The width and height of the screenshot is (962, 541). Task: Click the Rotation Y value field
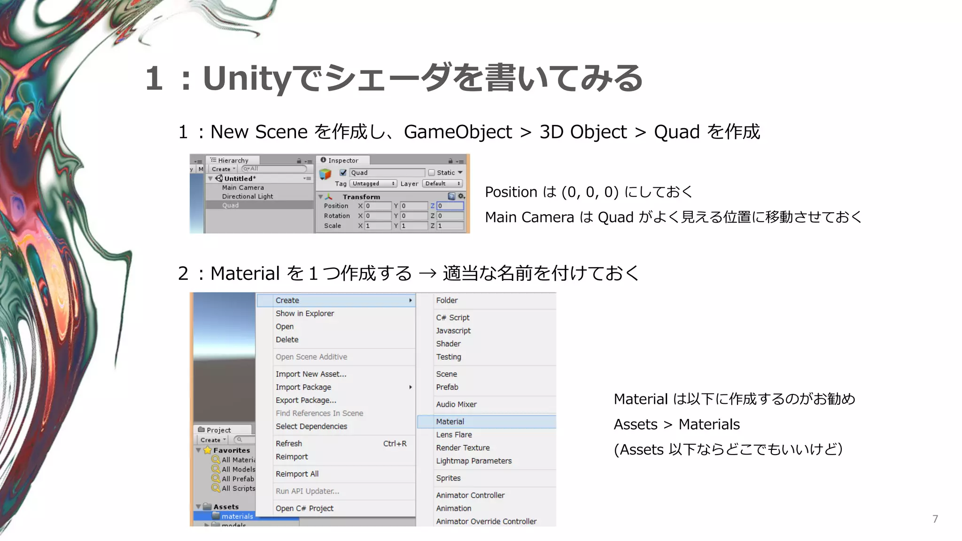tap(414, 216)
